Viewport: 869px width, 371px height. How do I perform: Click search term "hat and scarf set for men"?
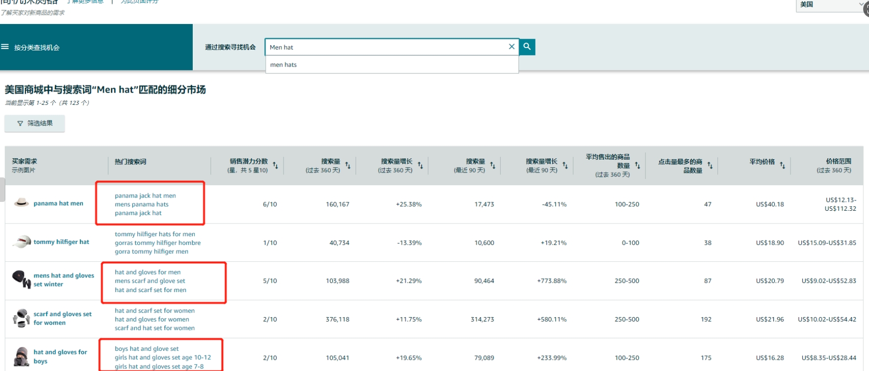tap(151, 290)
